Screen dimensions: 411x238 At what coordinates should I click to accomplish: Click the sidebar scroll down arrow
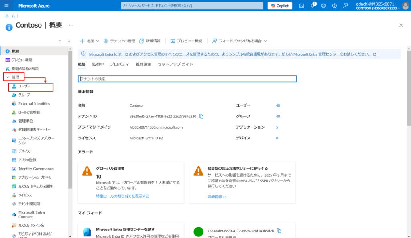[x=70, y=236]
